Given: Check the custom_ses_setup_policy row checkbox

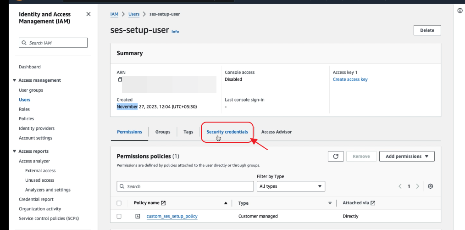Looking at the screenshot, I should pyautogui.click(x=119, y=216).
